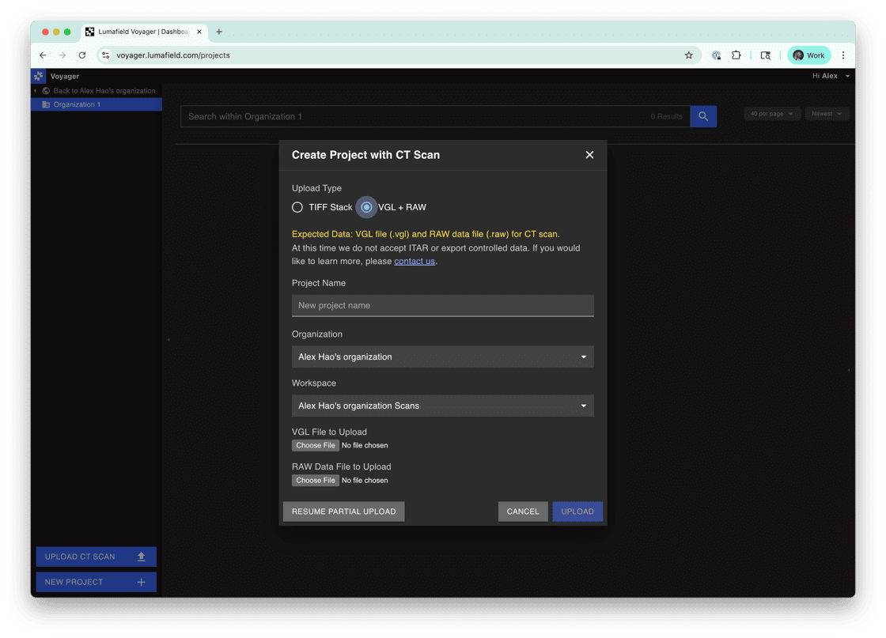886x638 pixels.
Task: Click the Voyager logo icon
Action: 39,76
